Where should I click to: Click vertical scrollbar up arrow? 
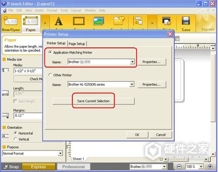[x=213, y=48]
